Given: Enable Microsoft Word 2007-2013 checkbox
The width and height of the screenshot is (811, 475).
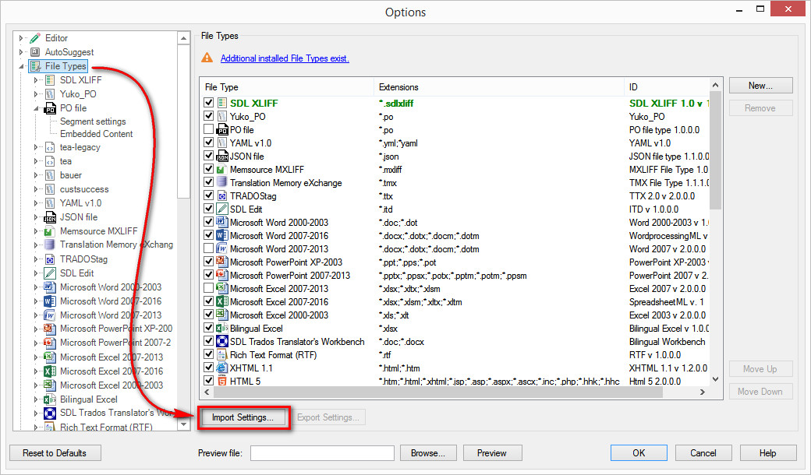Looking at the screenshot, I should coord(208,248).
